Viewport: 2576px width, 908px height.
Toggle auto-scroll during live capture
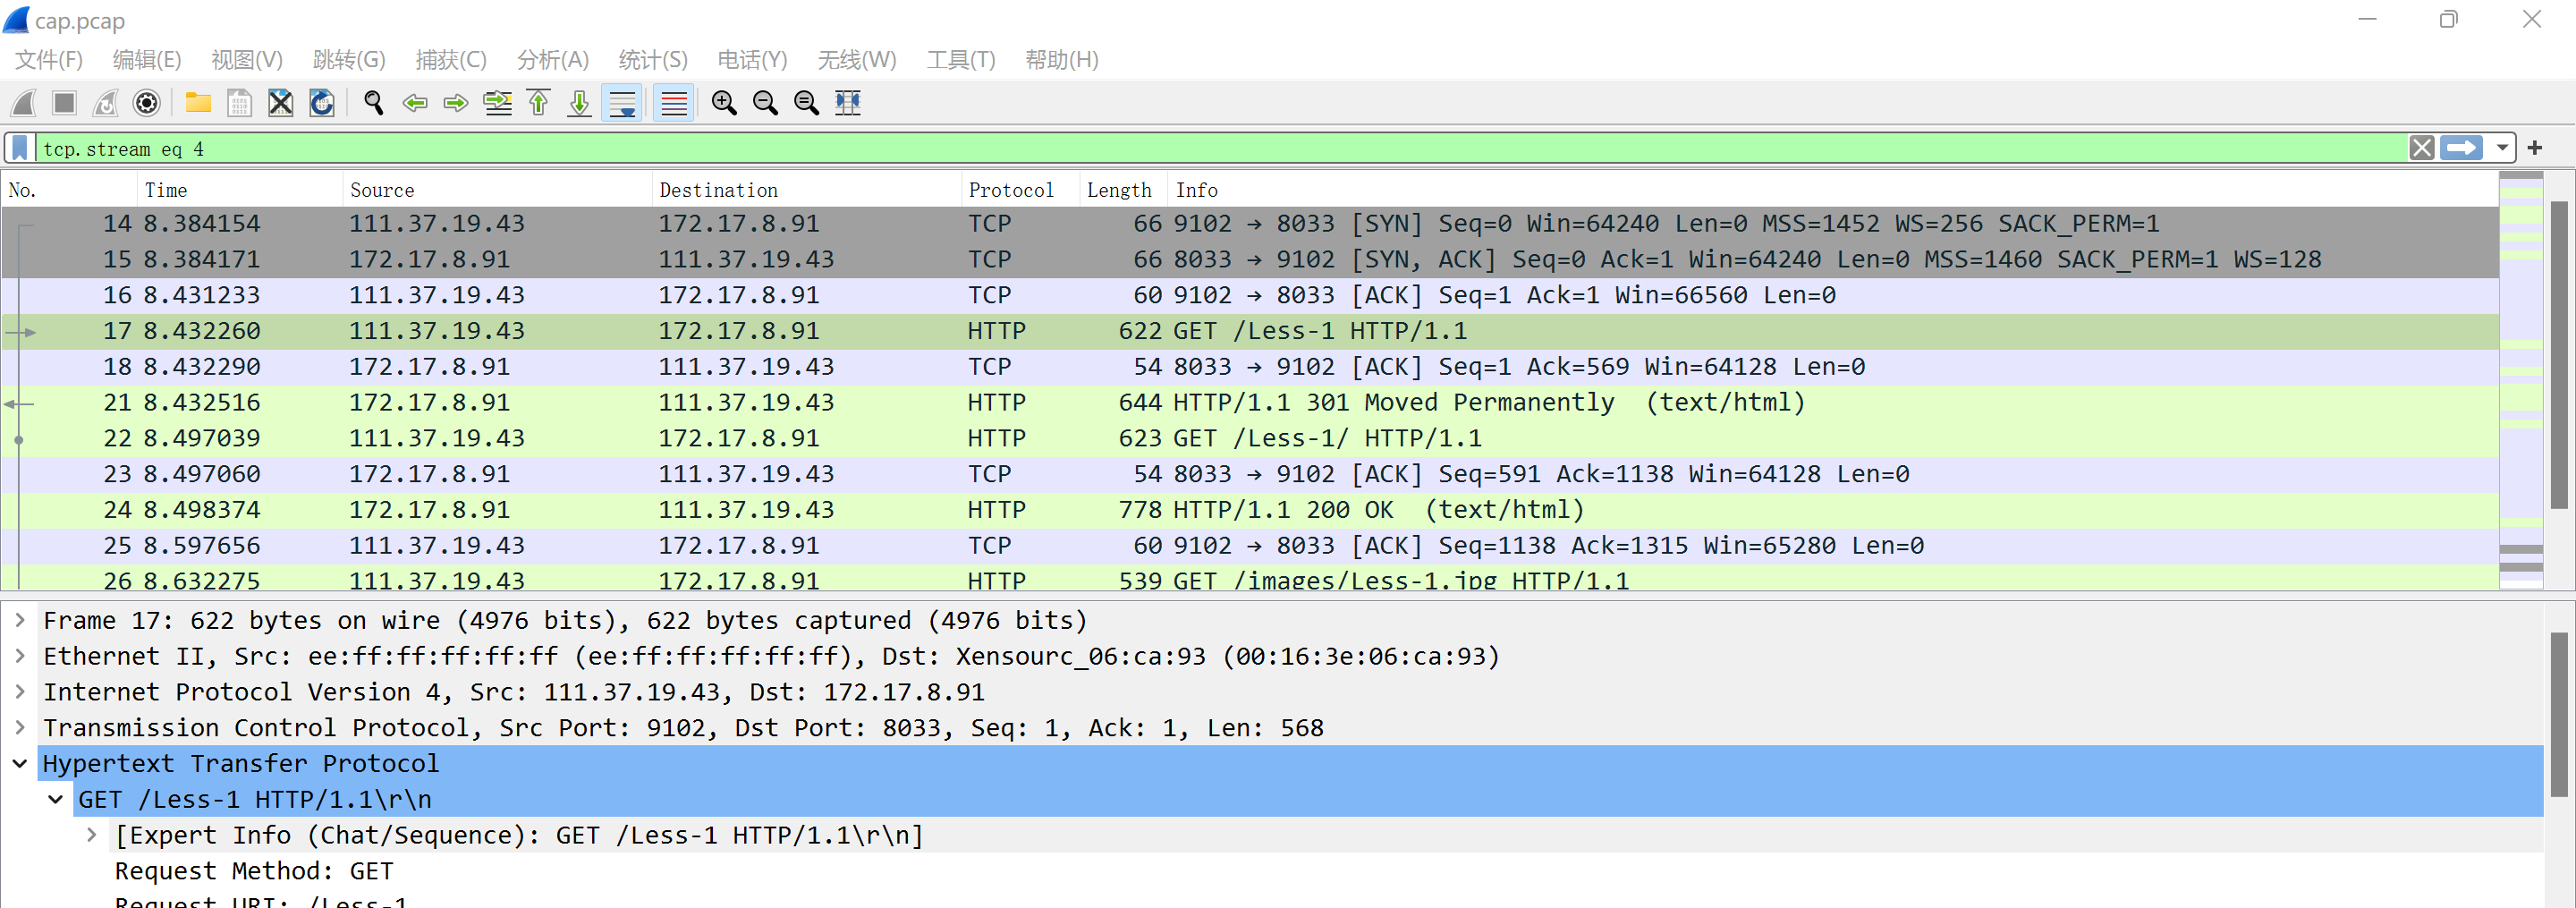(623, 103)
